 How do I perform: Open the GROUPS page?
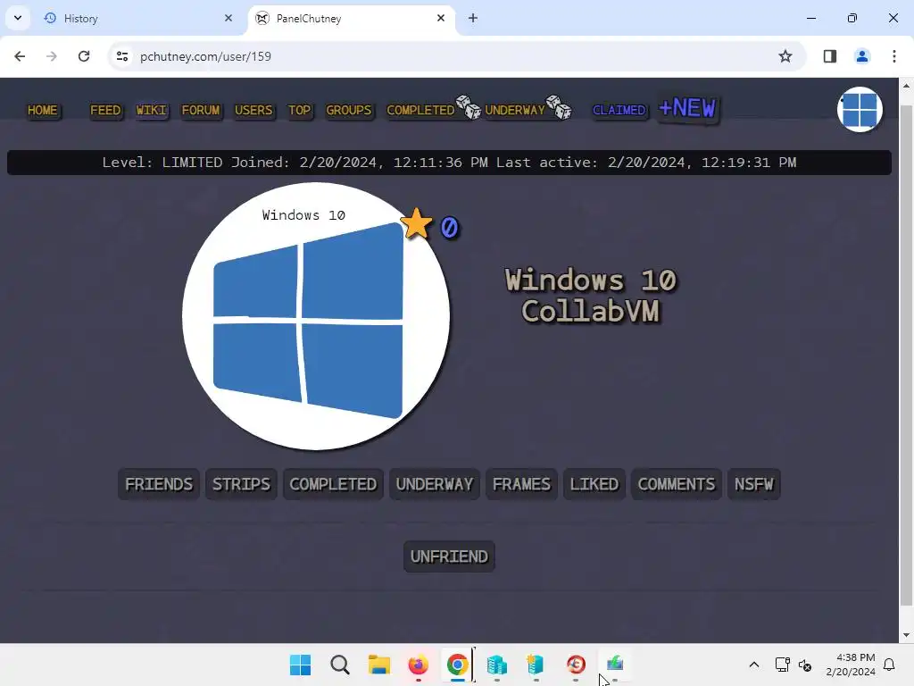coord(349,110)
